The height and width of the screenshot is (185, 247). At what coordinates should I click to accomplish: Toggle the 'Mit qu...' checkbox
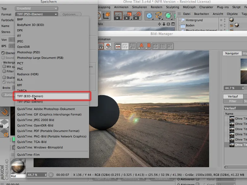(x=4, y=67)
